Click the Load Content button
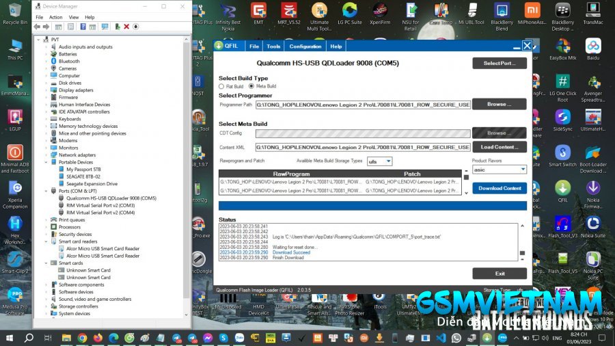The image size is (615, 346). coord(500,147)
